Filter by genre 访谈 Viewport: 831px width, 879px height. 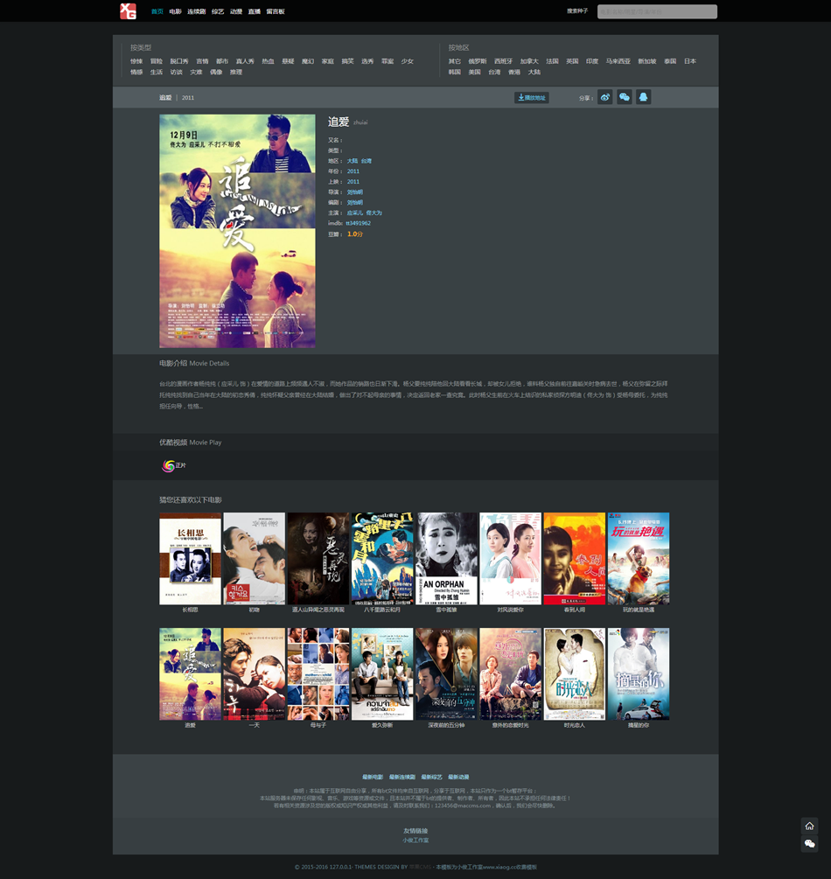(176, 73)
